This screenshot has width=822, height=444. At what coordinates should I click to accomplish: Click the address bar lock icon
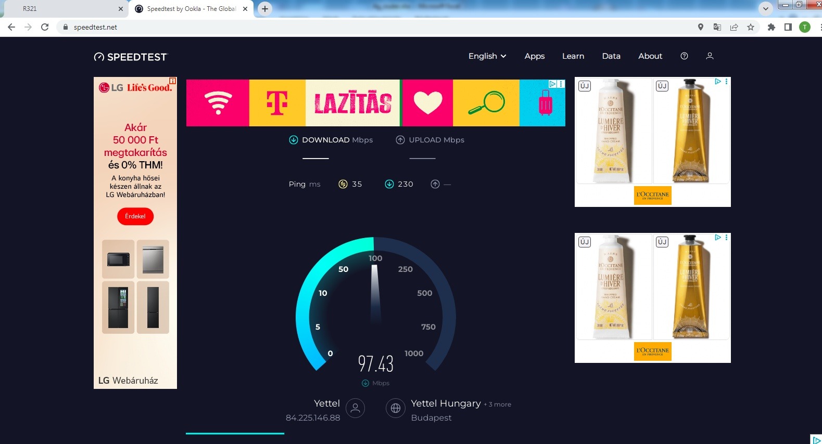tap(66, 27)
